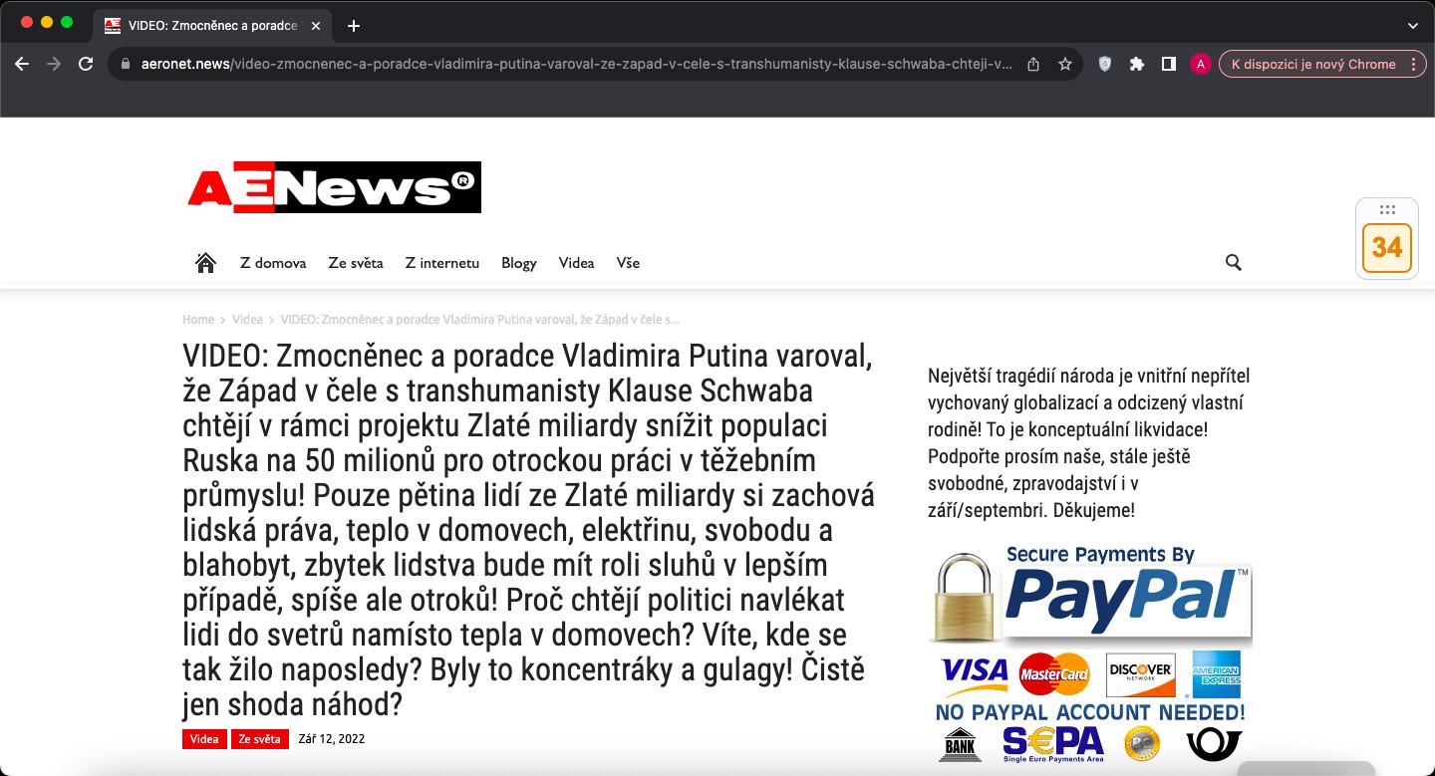Reload the page with the refresh icon
This screenshot has width=1435, height=776.
[86, 64]
